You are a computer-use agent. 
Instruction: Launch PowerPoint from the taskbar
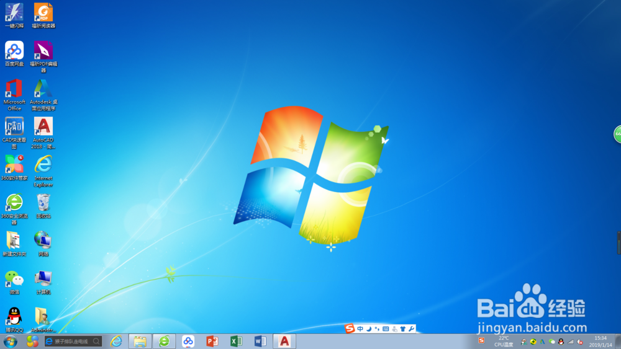[x=212, y=341]
